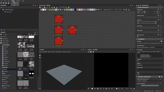The height and width of the screenshot is (92, 164).
Task: Click the new package icon in the top toolbar
Action: (x=1, y=3)
